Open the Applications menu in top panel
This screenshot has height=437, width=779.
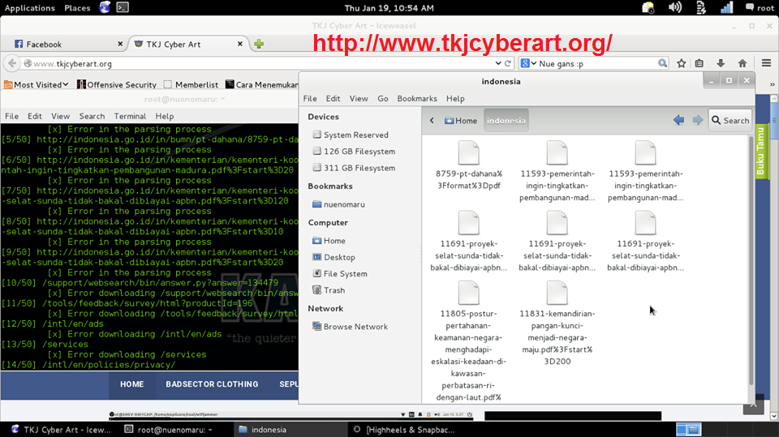(x=30, y=8)
